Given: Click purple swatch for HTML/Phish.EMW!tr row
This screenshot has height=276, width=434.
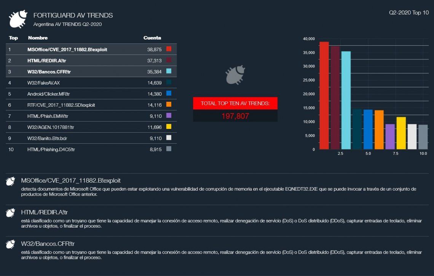Looking at the screenshot, I should coord(169,116).
